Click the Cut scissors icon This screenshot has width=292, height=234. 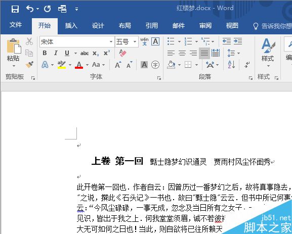pos(29,41)
